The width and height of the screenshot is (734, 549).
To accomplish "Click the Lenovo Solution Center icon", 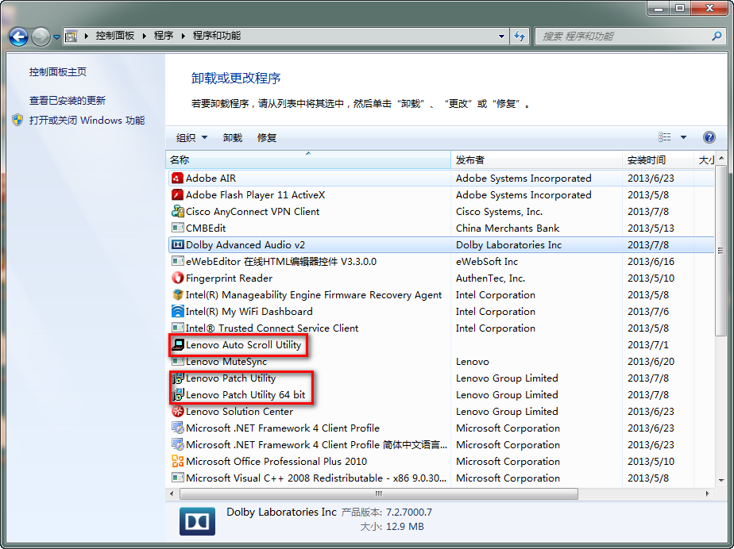I will point(177,412).
